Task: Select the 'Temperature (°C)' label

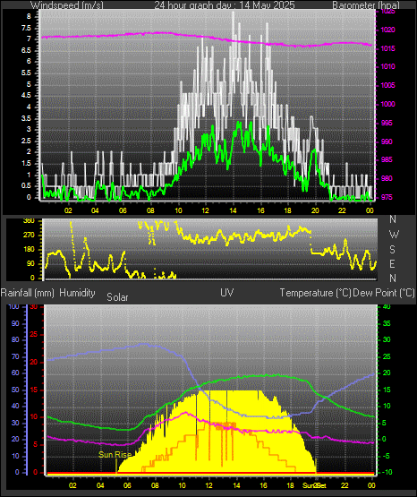Action: tap(315, 293)
